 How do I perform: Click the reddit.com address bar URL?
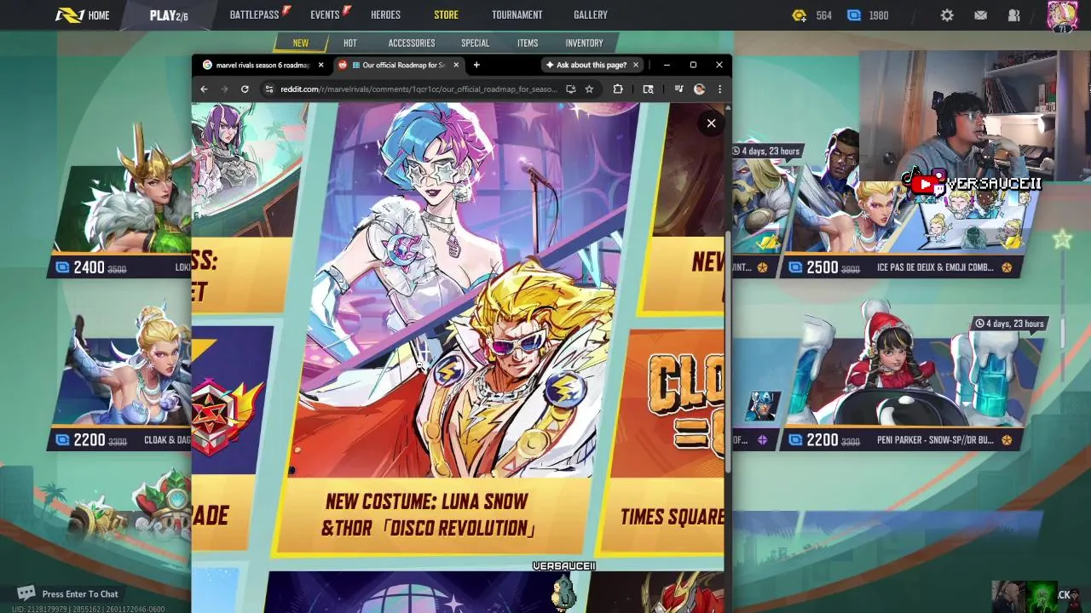(x=418, y=89)
